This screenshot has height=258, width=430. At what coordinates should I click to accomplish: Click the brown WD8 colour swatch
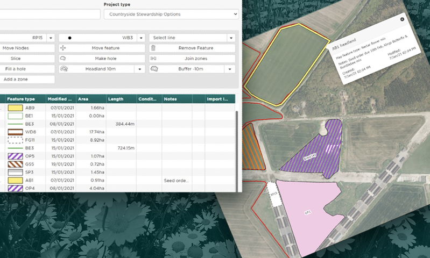[x=16, y=132]
